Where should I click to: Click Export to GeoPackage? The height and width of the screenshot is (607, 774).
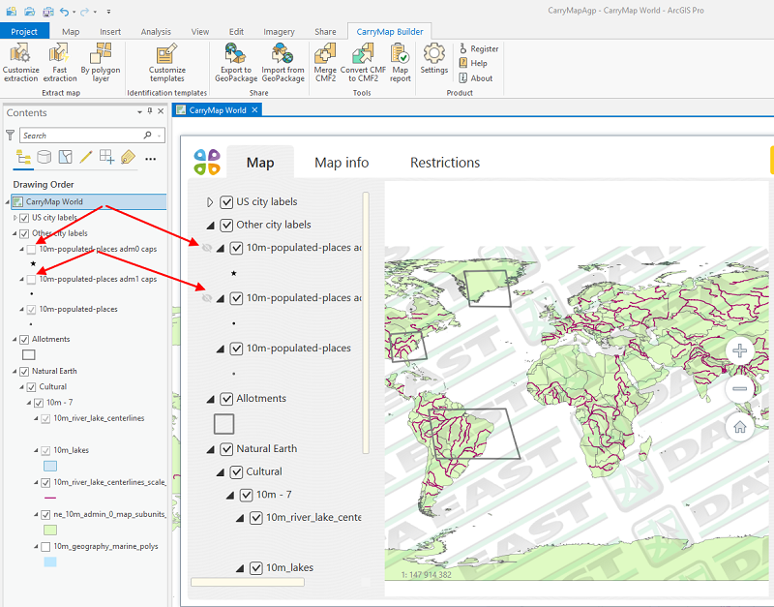click(x=236, y=62)
